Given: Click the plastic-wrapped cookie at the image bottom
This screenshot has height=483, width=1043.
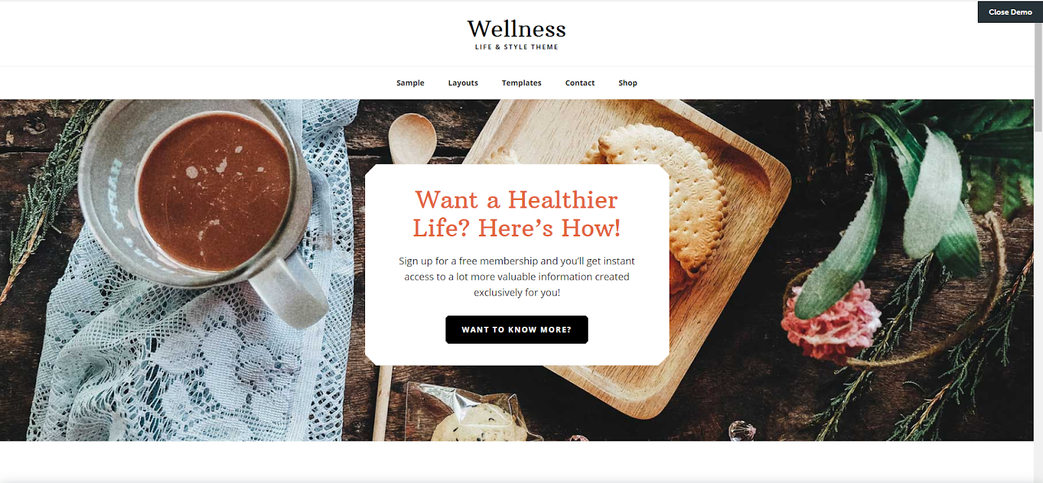Looking at the screenshot, I should (x=476, y=417).
